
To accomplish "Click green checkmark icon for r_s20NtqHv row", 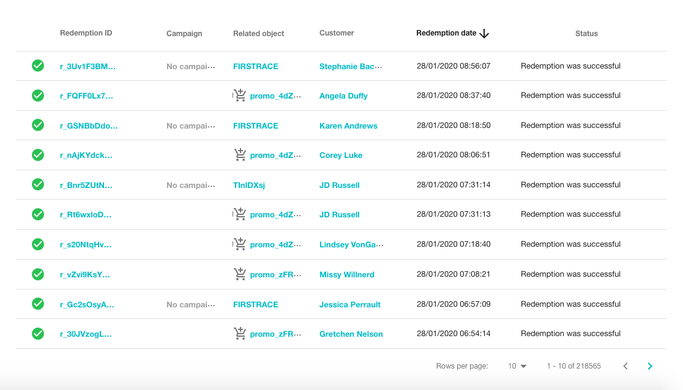I will 38,244.
